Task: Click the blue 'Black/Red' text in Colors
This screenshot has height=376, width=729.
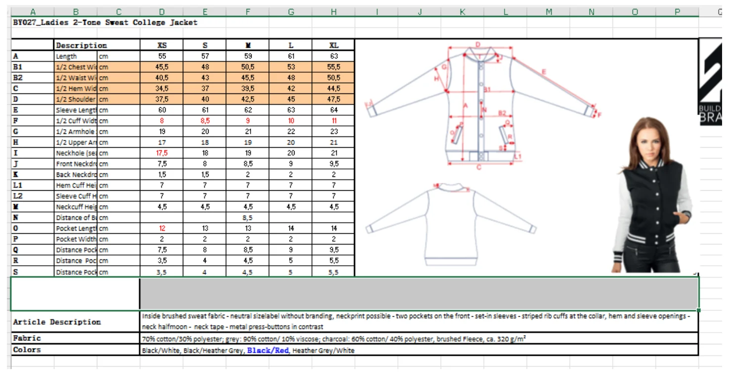Action: (x=268, y=350)
